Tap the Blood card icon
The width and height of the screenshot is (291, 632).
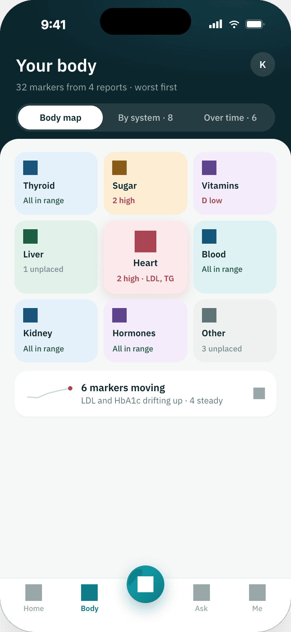coord(209,236)
